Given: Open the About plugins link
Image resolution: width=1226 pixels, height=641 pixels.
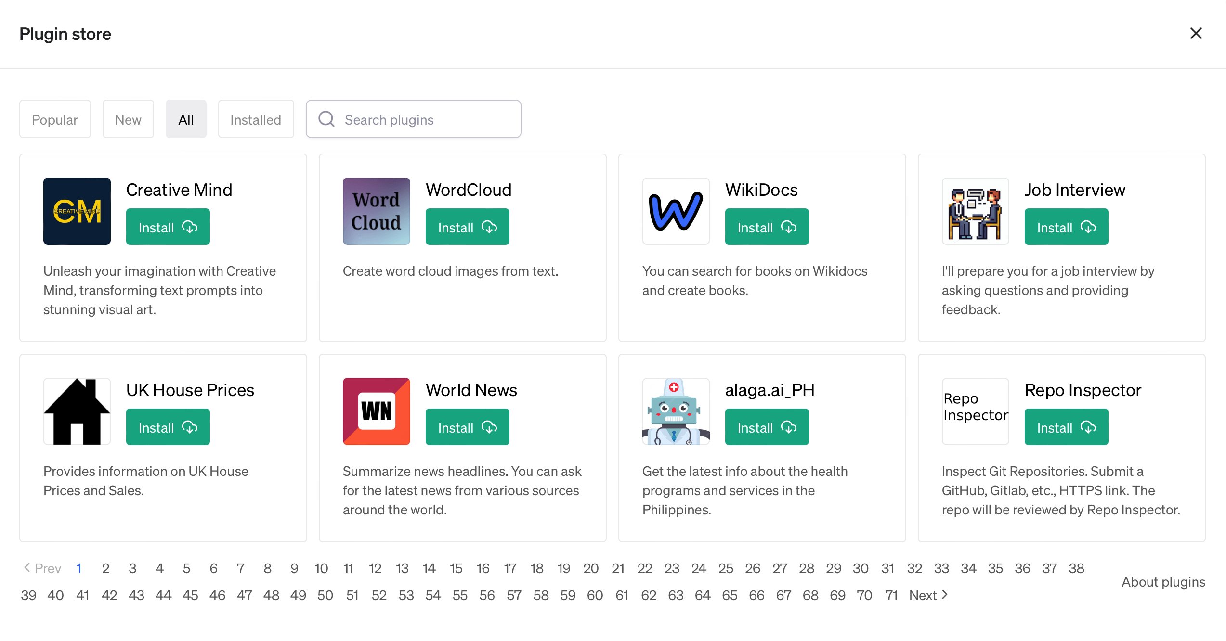Looking at the screenshot, I should click(x=1163, y=582).
